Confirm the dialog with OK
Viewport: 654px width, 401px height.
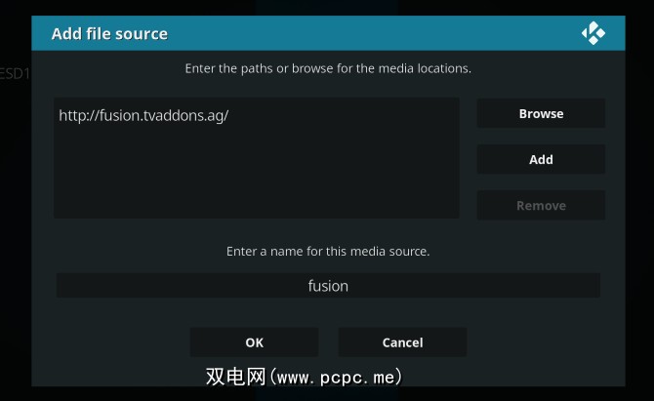click(254, 342)
